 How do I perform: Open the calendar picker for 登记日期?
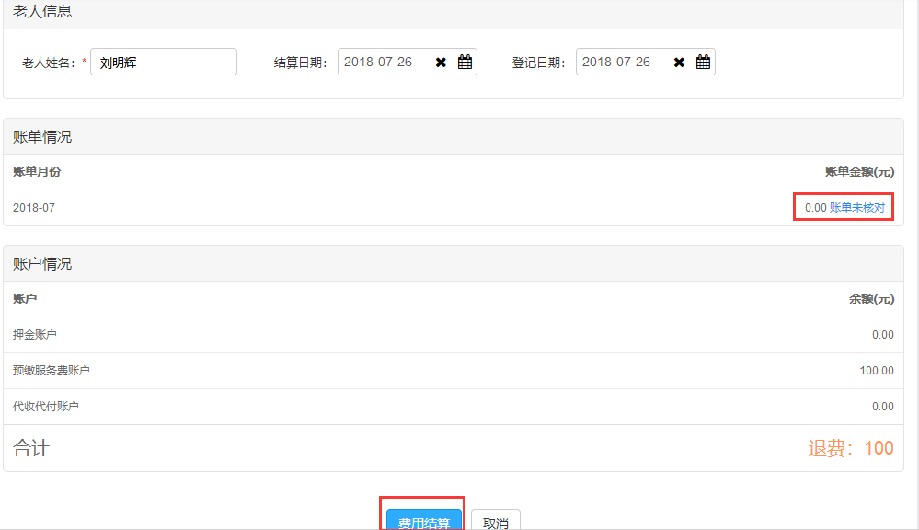pyautogui.click(x=704, y=63)
